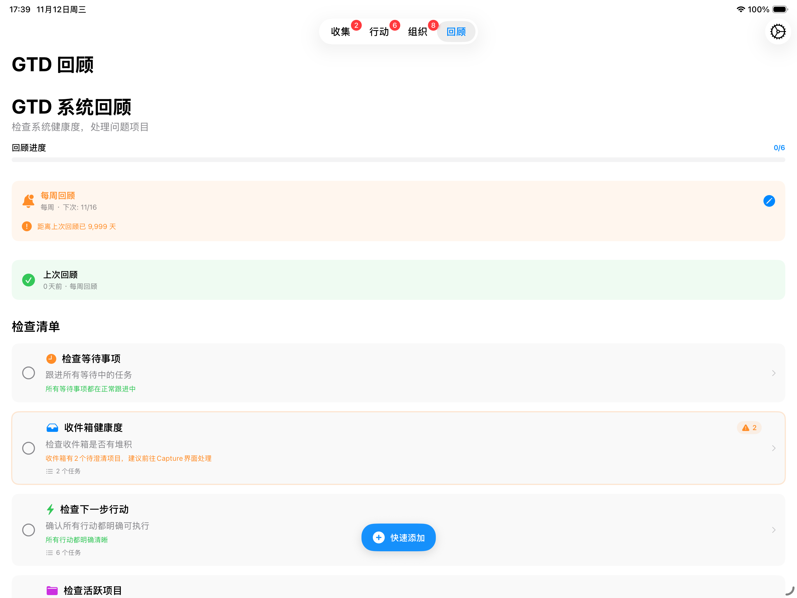
Task: Click the blue edit button on 每周回顾
Action: (x=769, y=201)
